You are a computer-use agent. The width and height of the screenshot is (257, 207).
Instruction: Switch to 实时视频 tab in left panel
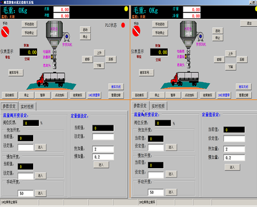(x=27, y=107)
